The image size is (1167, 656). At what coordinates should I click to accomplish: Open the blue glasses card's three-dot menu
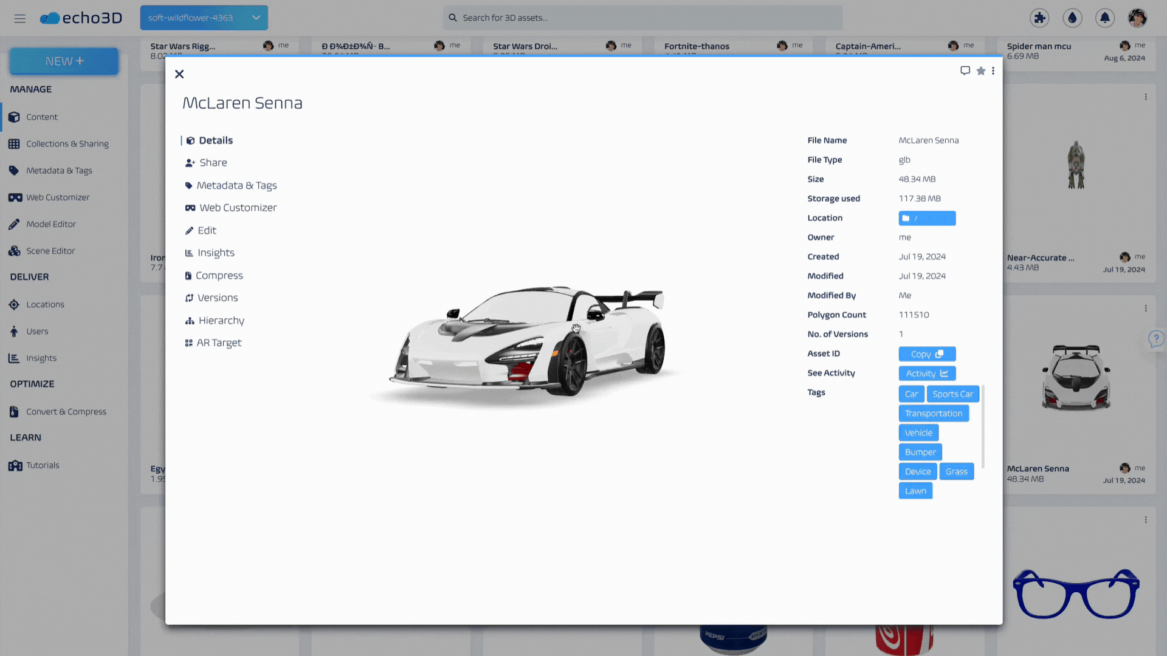click(1146, 520)
